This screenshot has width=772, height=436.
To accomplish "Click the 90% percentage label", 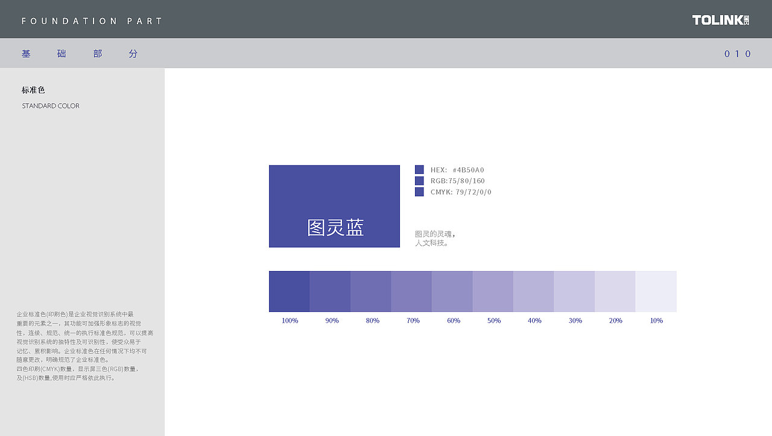I will (332, 320).
